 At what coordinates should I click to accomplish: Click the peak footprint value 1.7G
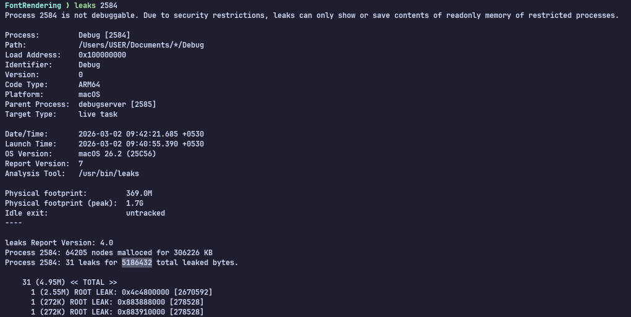[135, 203]
